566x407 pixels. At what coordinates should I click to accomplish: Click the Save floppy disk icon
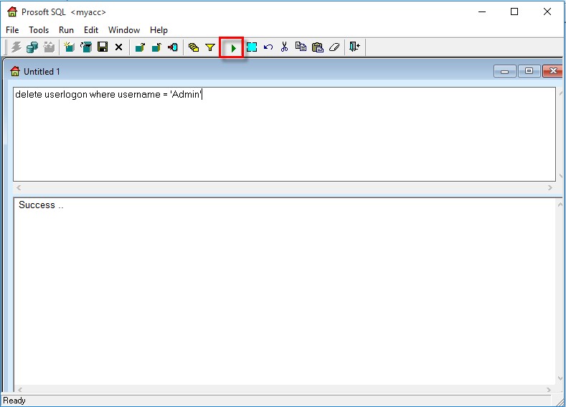103,47
